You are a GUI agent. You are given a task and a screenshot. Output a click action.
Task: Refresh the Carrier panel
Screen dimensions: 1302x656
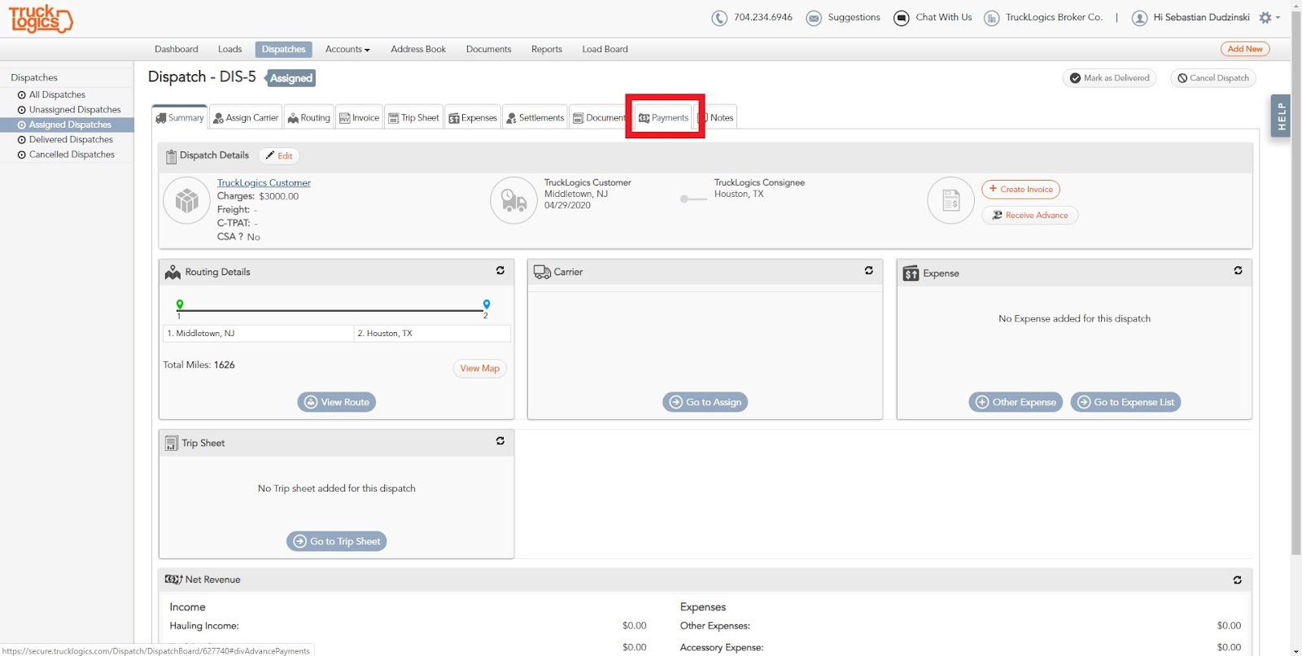(869, 271)
